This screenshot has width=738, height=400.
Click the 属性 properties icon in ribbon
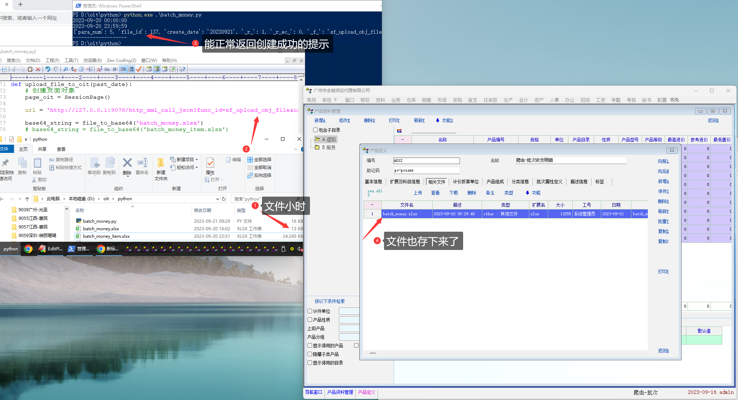210,163
